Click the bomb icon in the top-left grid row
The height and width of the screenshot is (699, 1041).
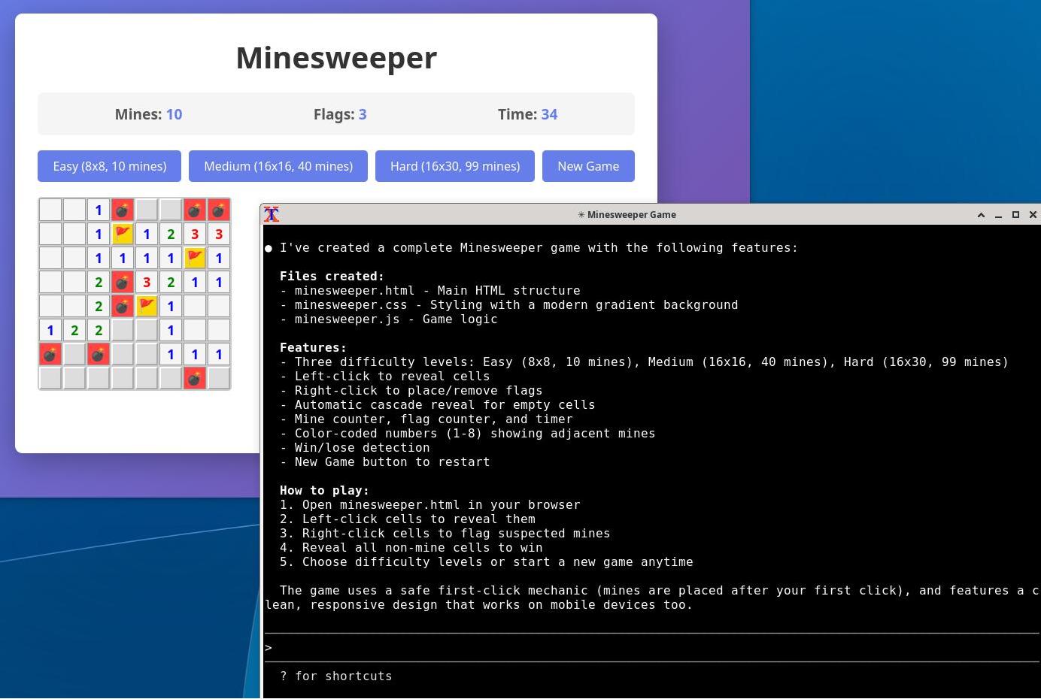tap(123, 210)
